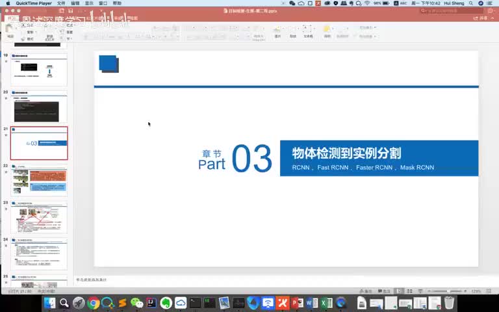499x312 pixels.
Task: Click the subtitle listing RCNN, Fast RCNN
Action: click(x=363, y=168)
